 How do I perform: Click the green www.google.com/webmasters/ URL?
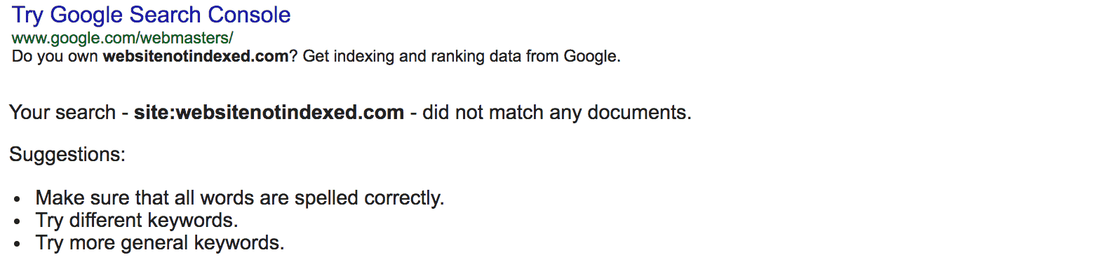click(122, 38)
